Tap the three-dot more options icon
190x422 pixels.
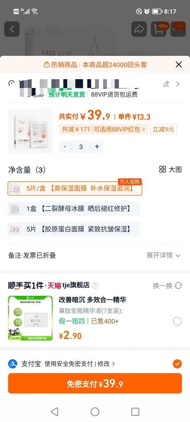(x=178, y=29)
